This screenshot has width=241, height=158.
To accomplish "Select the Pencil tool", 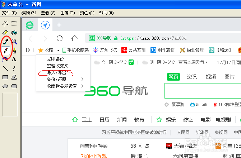I will (6, 51).
